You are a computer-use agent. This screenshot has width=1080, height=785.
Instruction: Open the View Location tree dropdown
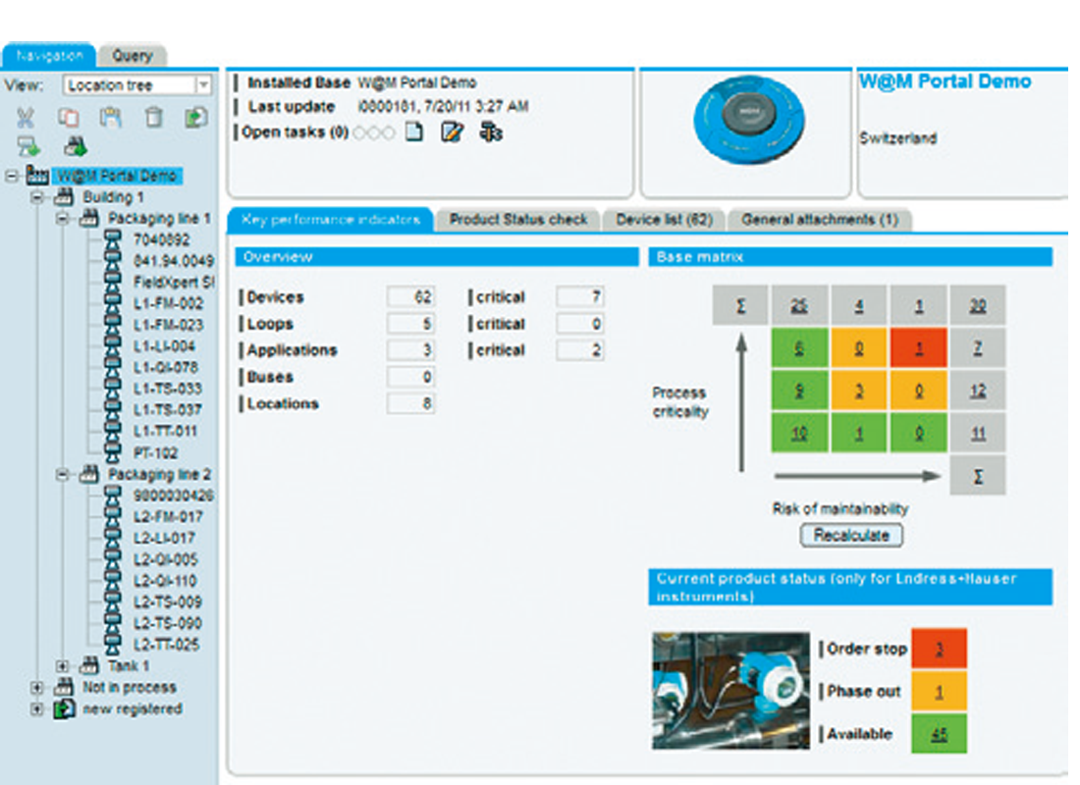[x=203, y=84]
